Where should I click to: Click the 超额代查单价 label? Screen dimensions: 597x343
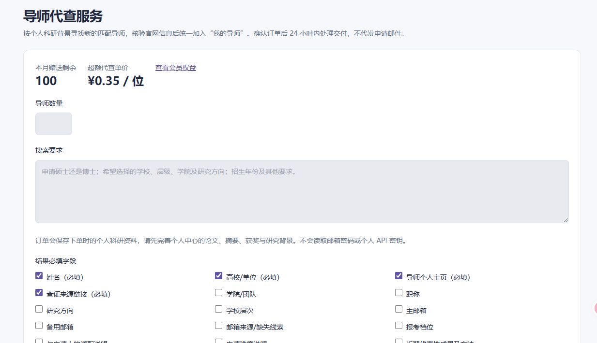pyautogui.click(x=108, y=68)
